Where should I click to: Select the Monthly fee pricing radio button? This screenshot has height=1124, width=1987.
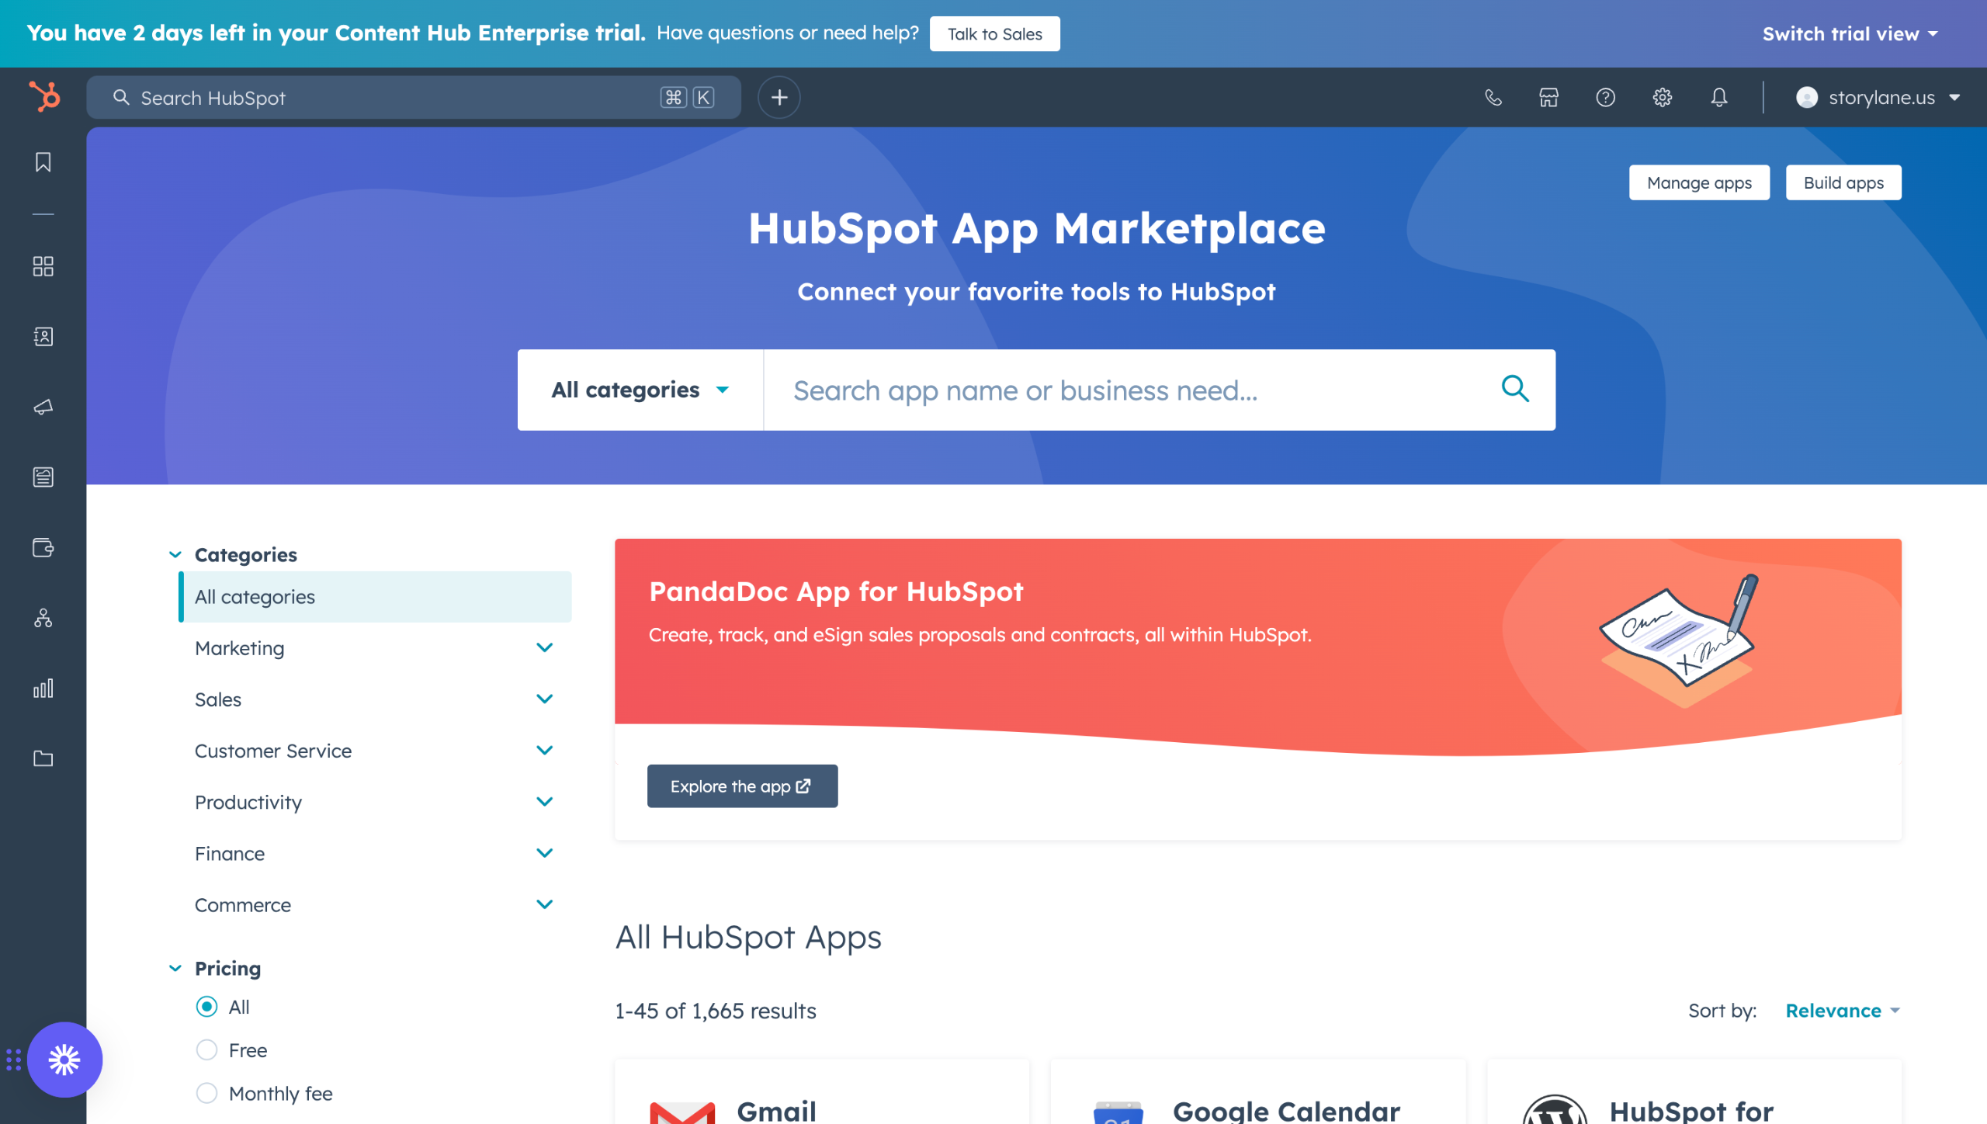(x=206, y=1093)
